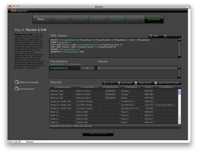
Task: Open the Steps... overview tab
Action: pos(42,19)
